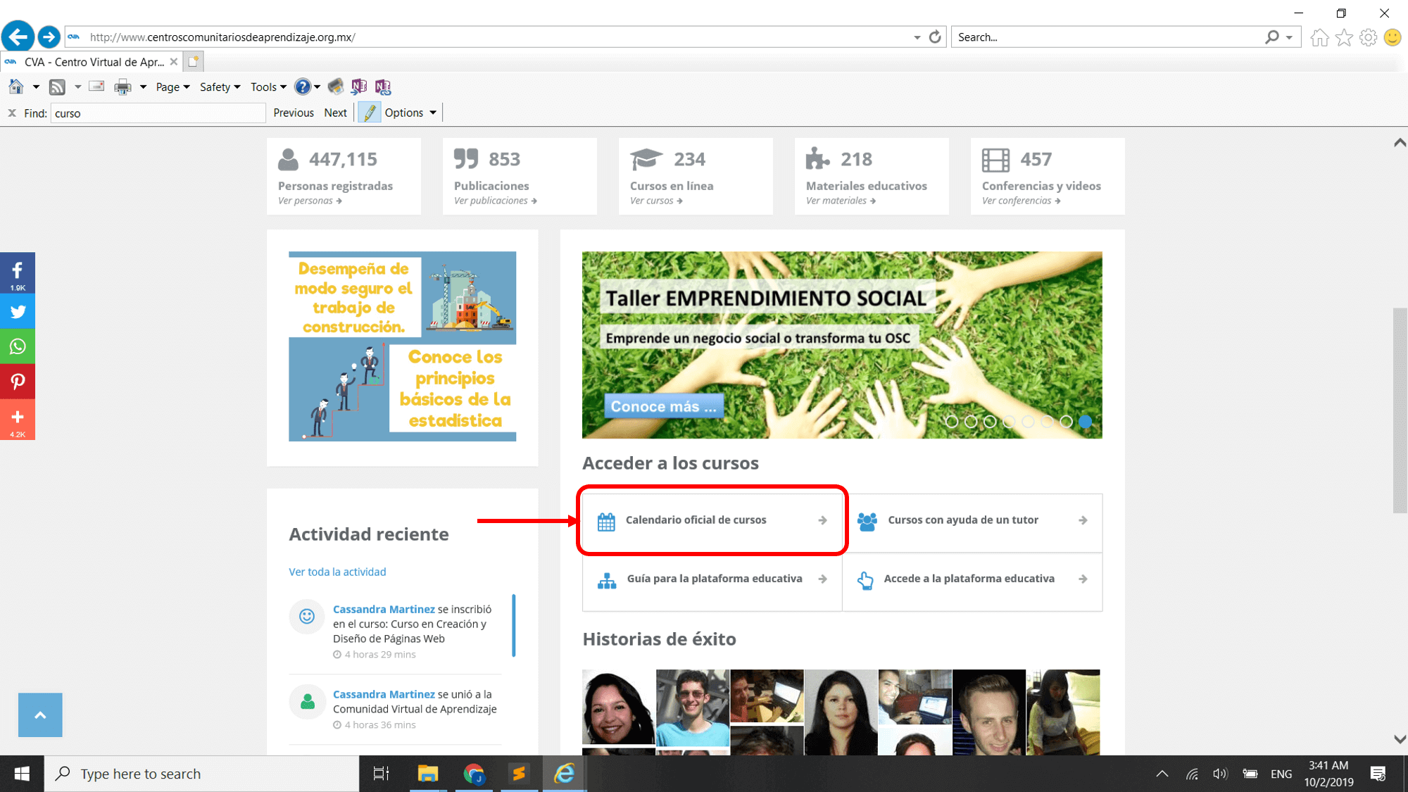This screenshot has width=1408, height=792.
Task: Click Next in the Find bar
Action: pyautogui.click(x=335, y=113)
